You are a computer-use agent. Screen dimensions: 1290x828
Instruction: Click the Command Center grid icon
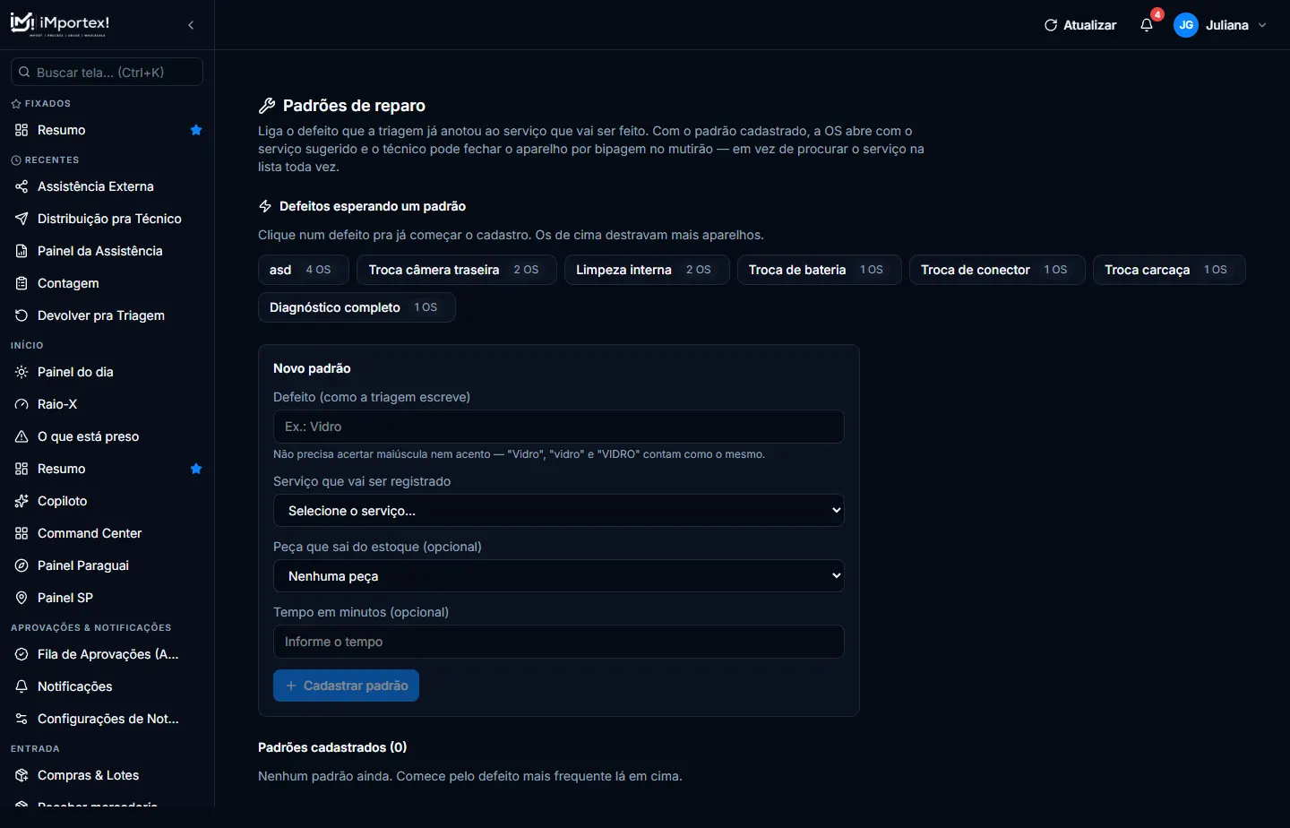coord(21,533)
